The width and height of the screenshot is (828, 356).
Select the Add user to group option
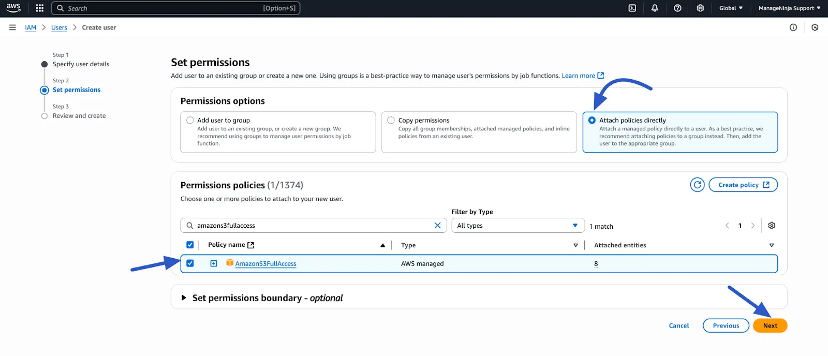pos(190,120)
